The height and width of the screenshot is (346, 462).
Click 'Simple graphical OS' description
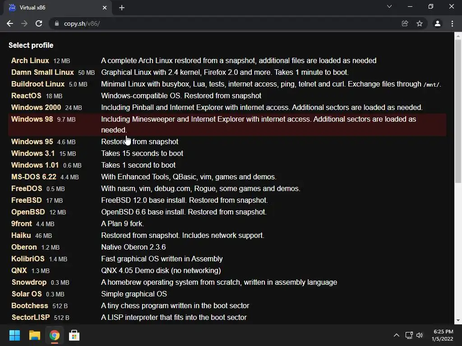(x=134, y=294)
